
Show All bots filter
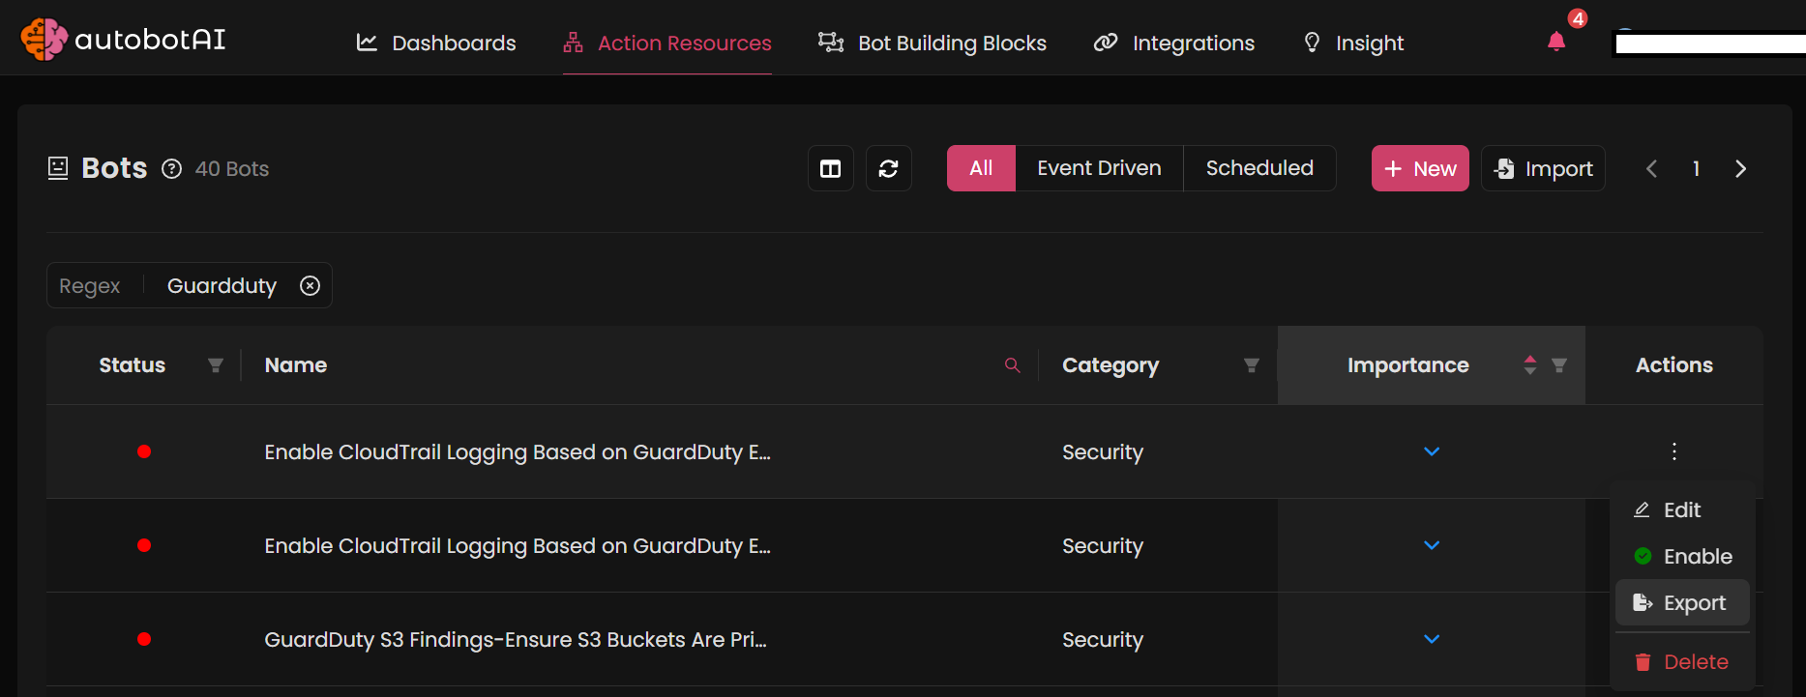[981, 168]
